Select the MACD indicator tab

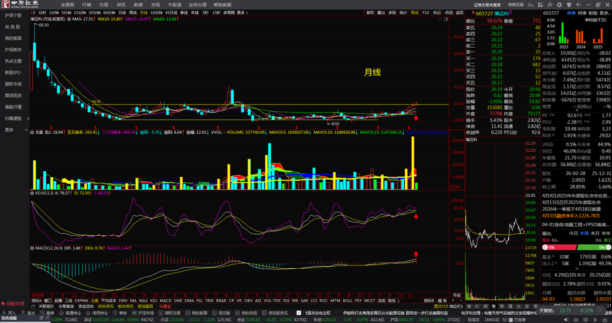pyautogui.click(x=166, y=300)
